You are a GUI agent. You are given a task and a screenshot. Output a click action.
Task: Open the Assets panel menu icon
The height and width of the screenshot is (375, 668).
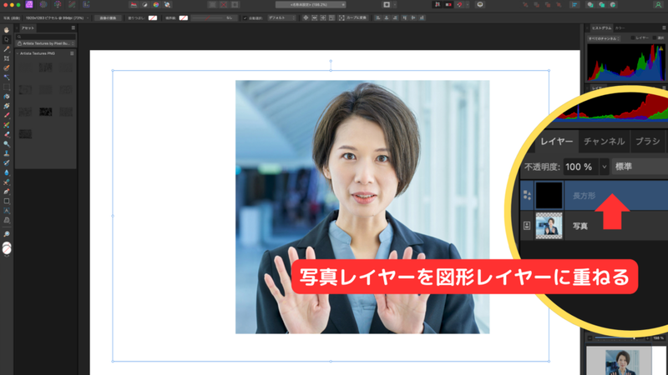pyautogui.click(x=73, y=28)
